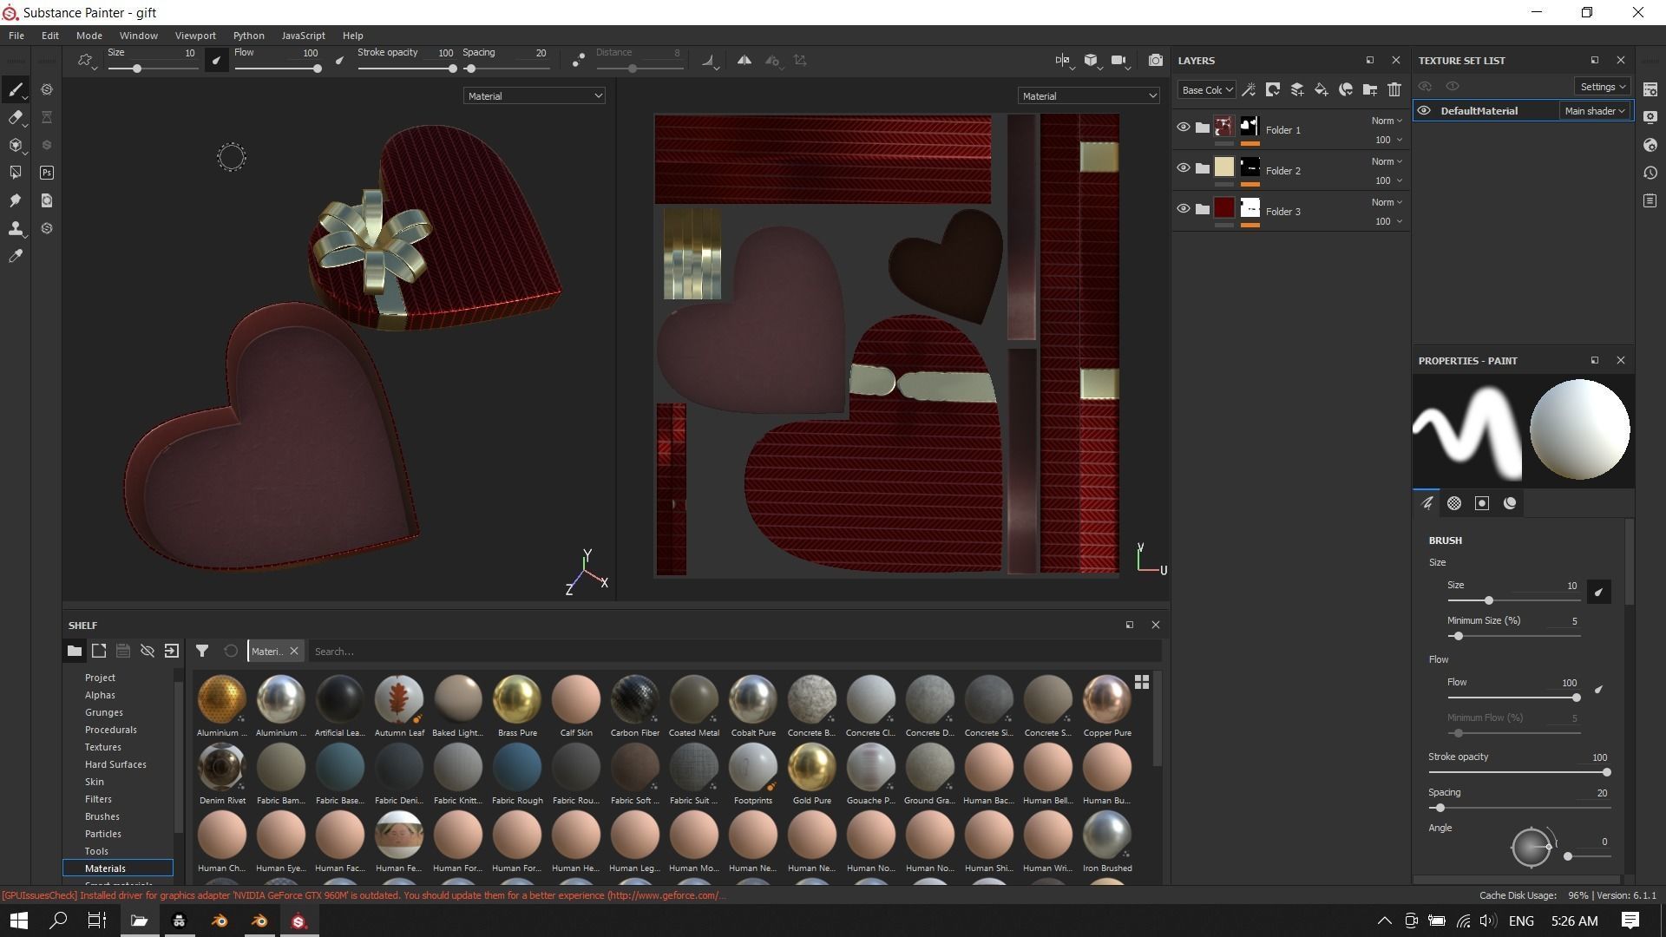Screen dimensions: 1666x937
Task: Adjust the Stroke opacity slider in Properties
Action: [1605, 772]
